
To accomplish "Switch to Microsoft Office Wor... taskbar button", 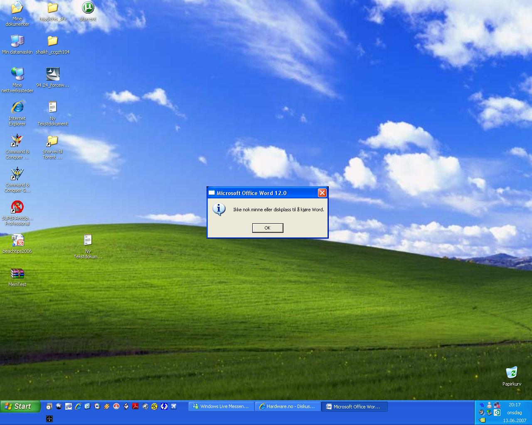I will (x=355, y=407).
